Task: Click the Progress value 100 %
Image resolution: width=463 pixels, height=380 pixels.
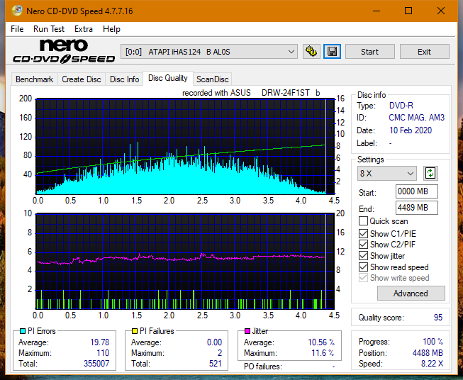Action: point(433,342)
